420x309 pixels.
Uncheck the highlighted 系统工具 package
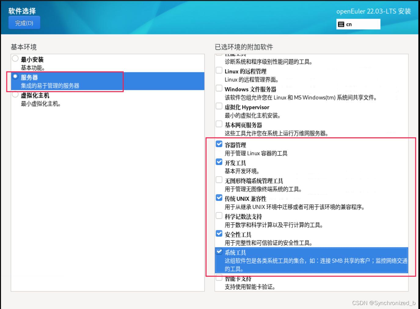pos(219,251)
